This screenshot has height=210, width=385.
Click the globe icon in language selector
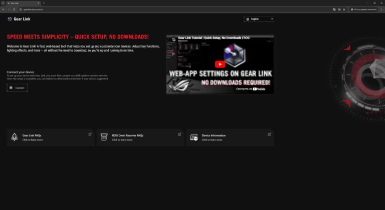[x=248, y=19]
